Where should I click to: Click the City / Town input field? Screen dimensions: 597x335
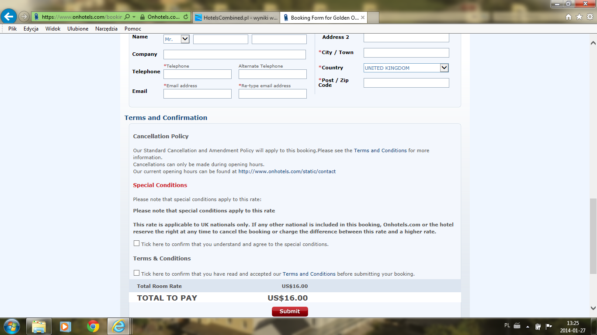tap(406, 53)
